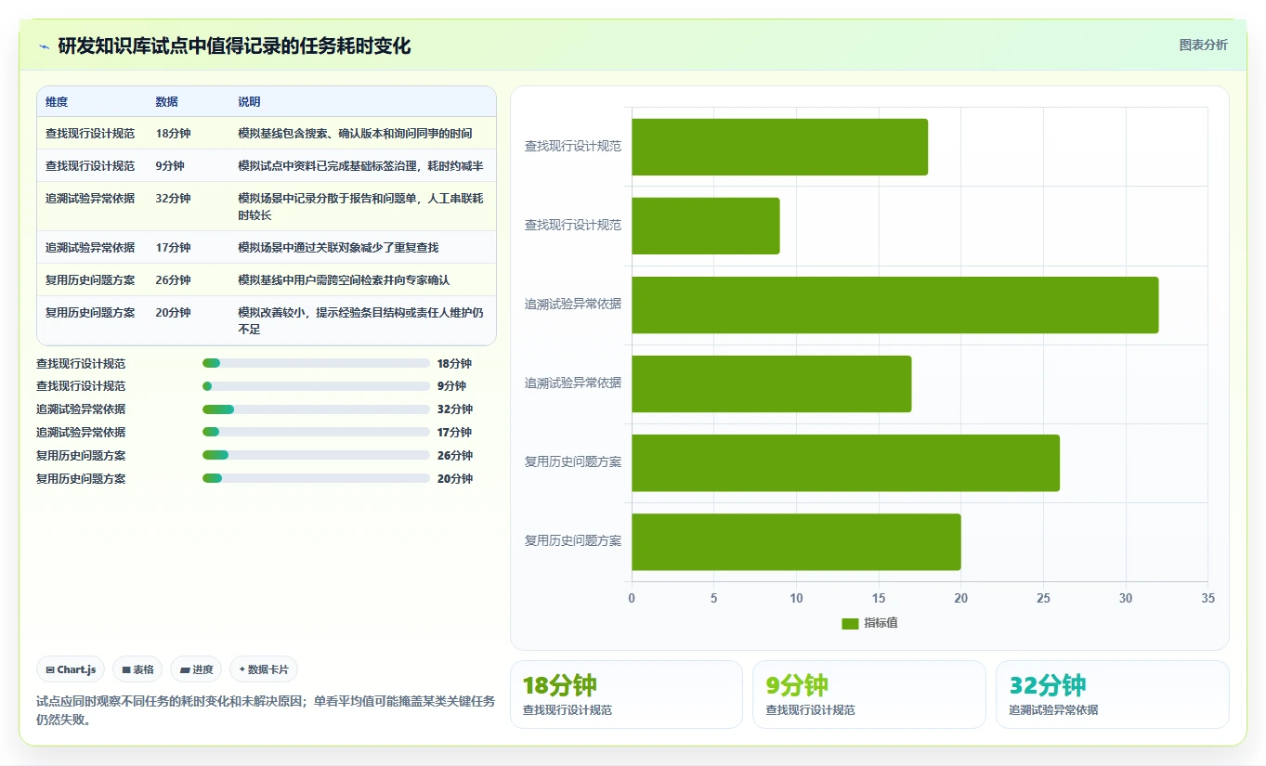This screenshot has height=766, width=1266.
Task: Select table description 模拟场景中通过关联对象减少了重复查找
Action: [x=338, y=248]
